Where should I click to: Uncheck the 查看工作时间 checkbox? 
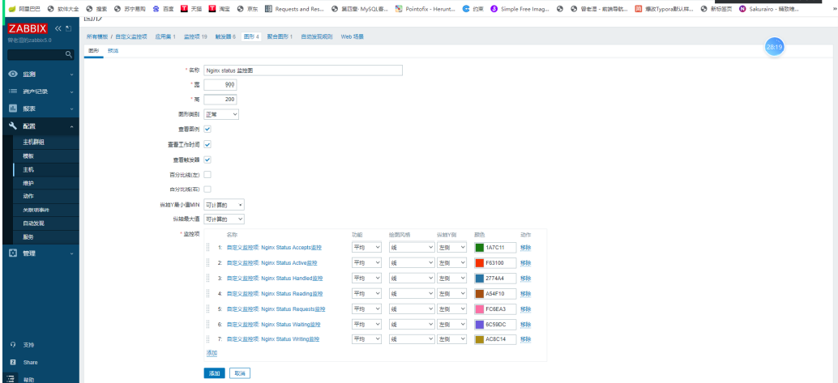(207, 144)
